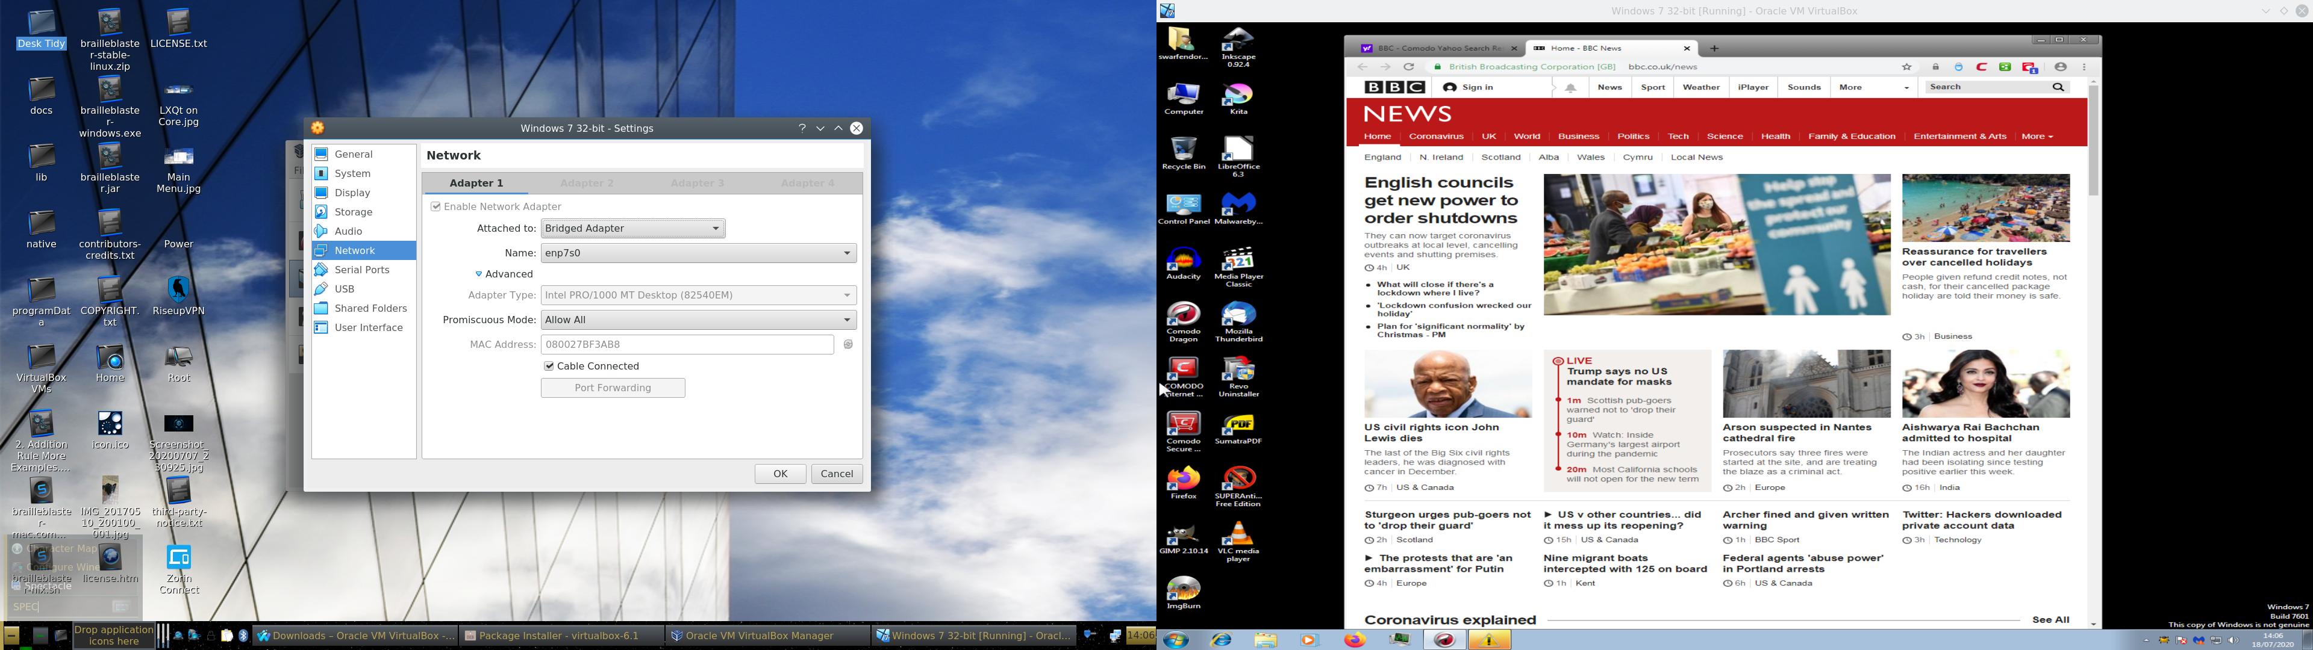This screenshot has width=2313, height=650.
Task: Click the BBC search magnifier icon
Action: coord(2058,87)
